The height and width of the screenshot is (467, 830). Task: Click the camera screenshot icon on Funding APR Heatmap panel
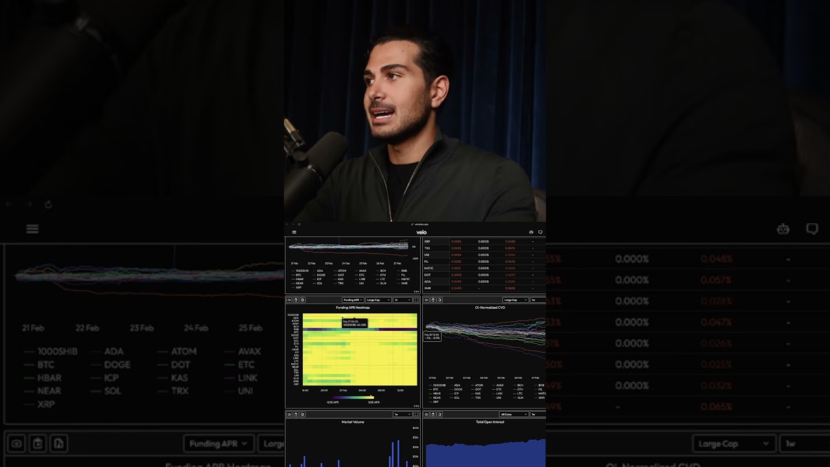[289, 300]
